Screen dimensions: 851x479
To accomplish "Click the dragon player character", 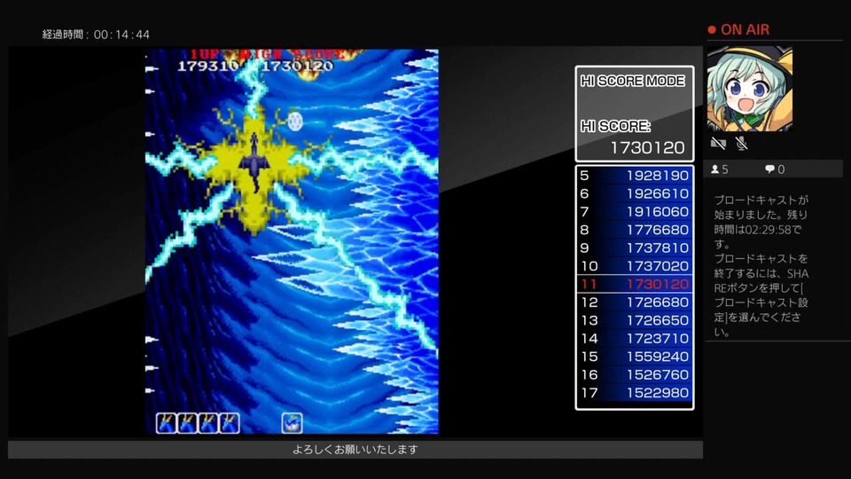I will tap(254, 162).
